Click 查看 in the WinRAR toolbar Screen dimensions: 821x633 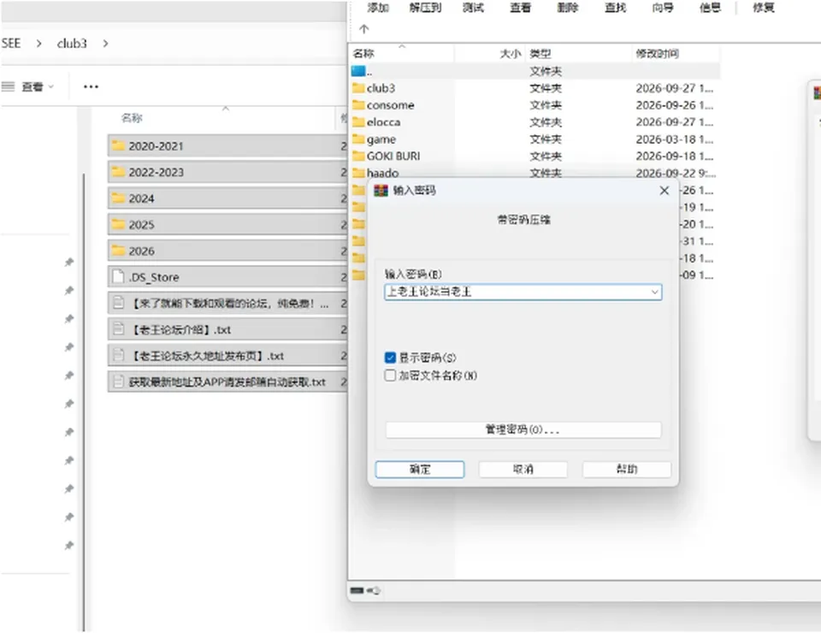[521, 8]
